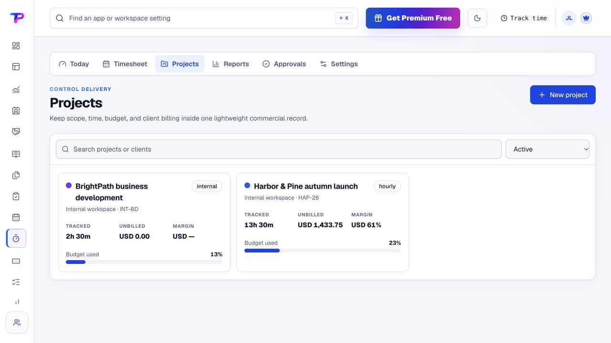The image size is (611, 343).
Task: Click the Harbor & Pine budget progress bar
Action: coord(323,251)
